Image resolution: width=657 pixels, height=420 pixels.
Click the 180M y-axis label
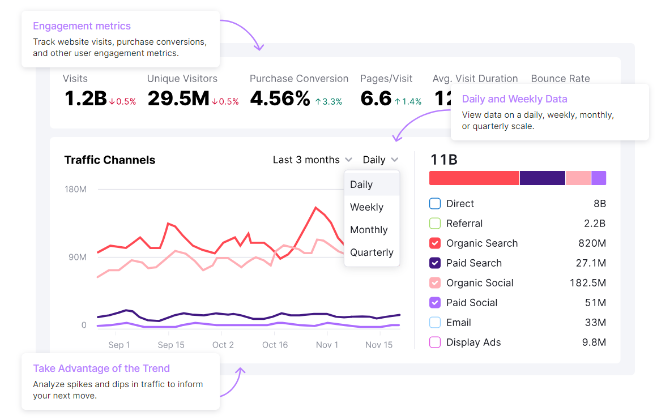(75, 189)
